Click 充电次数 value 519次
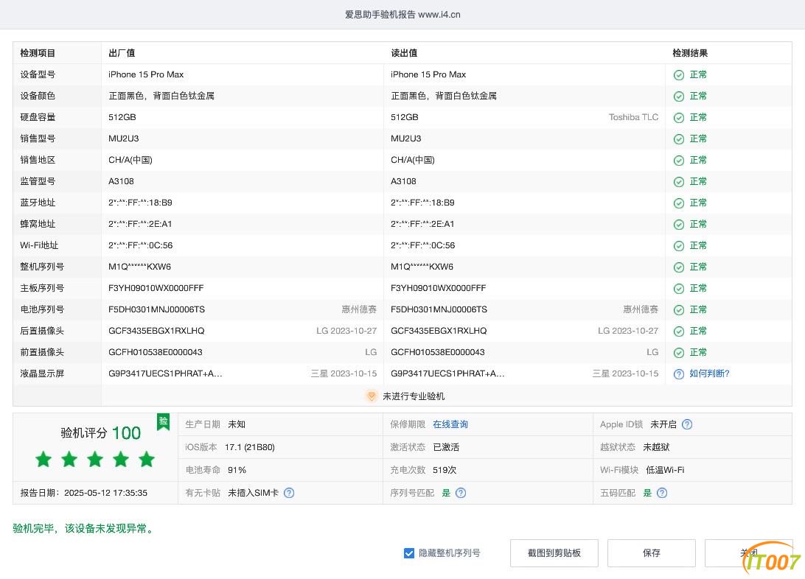 [x=444, y=470]
